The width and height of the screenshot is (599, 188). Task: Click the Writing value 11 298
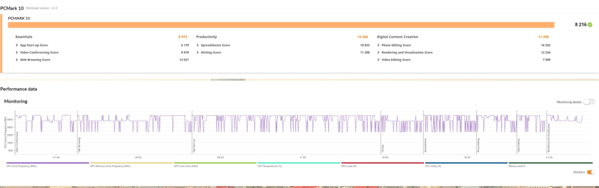pos(364,52)
